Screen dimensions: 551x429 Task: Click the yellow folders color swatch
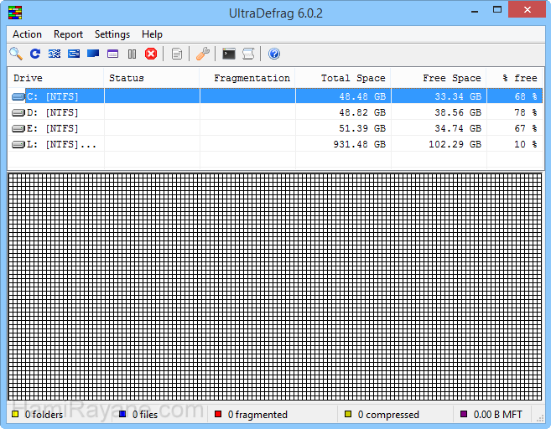click(15, 414)
